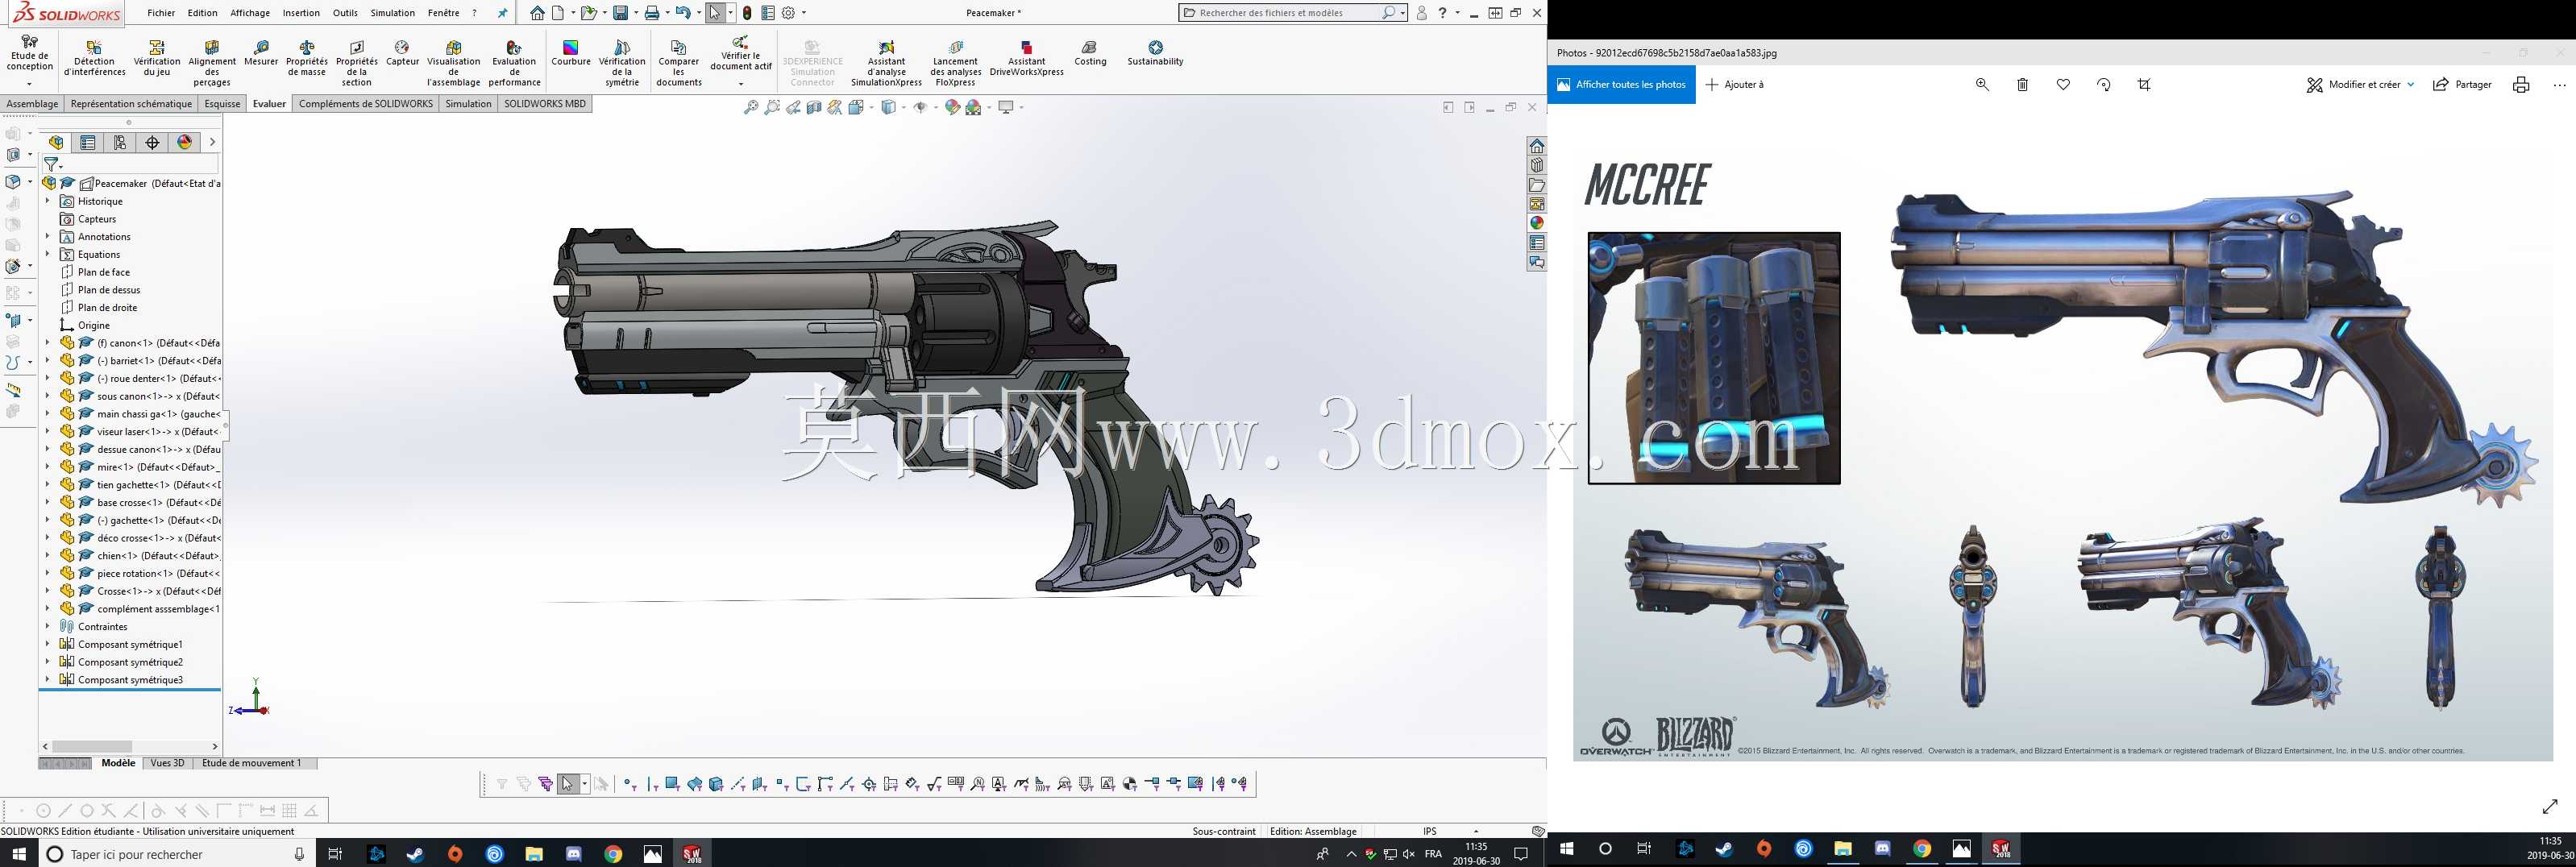Open the Costing tool
This screenshot has width=2576, height=867.
coord(1090,54)
